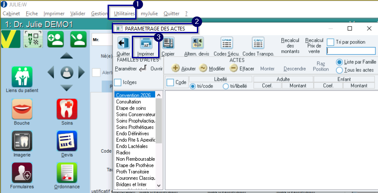378x193 pixels.
Task: Enable Tri par position checkbox
Action: click(330, 42)
